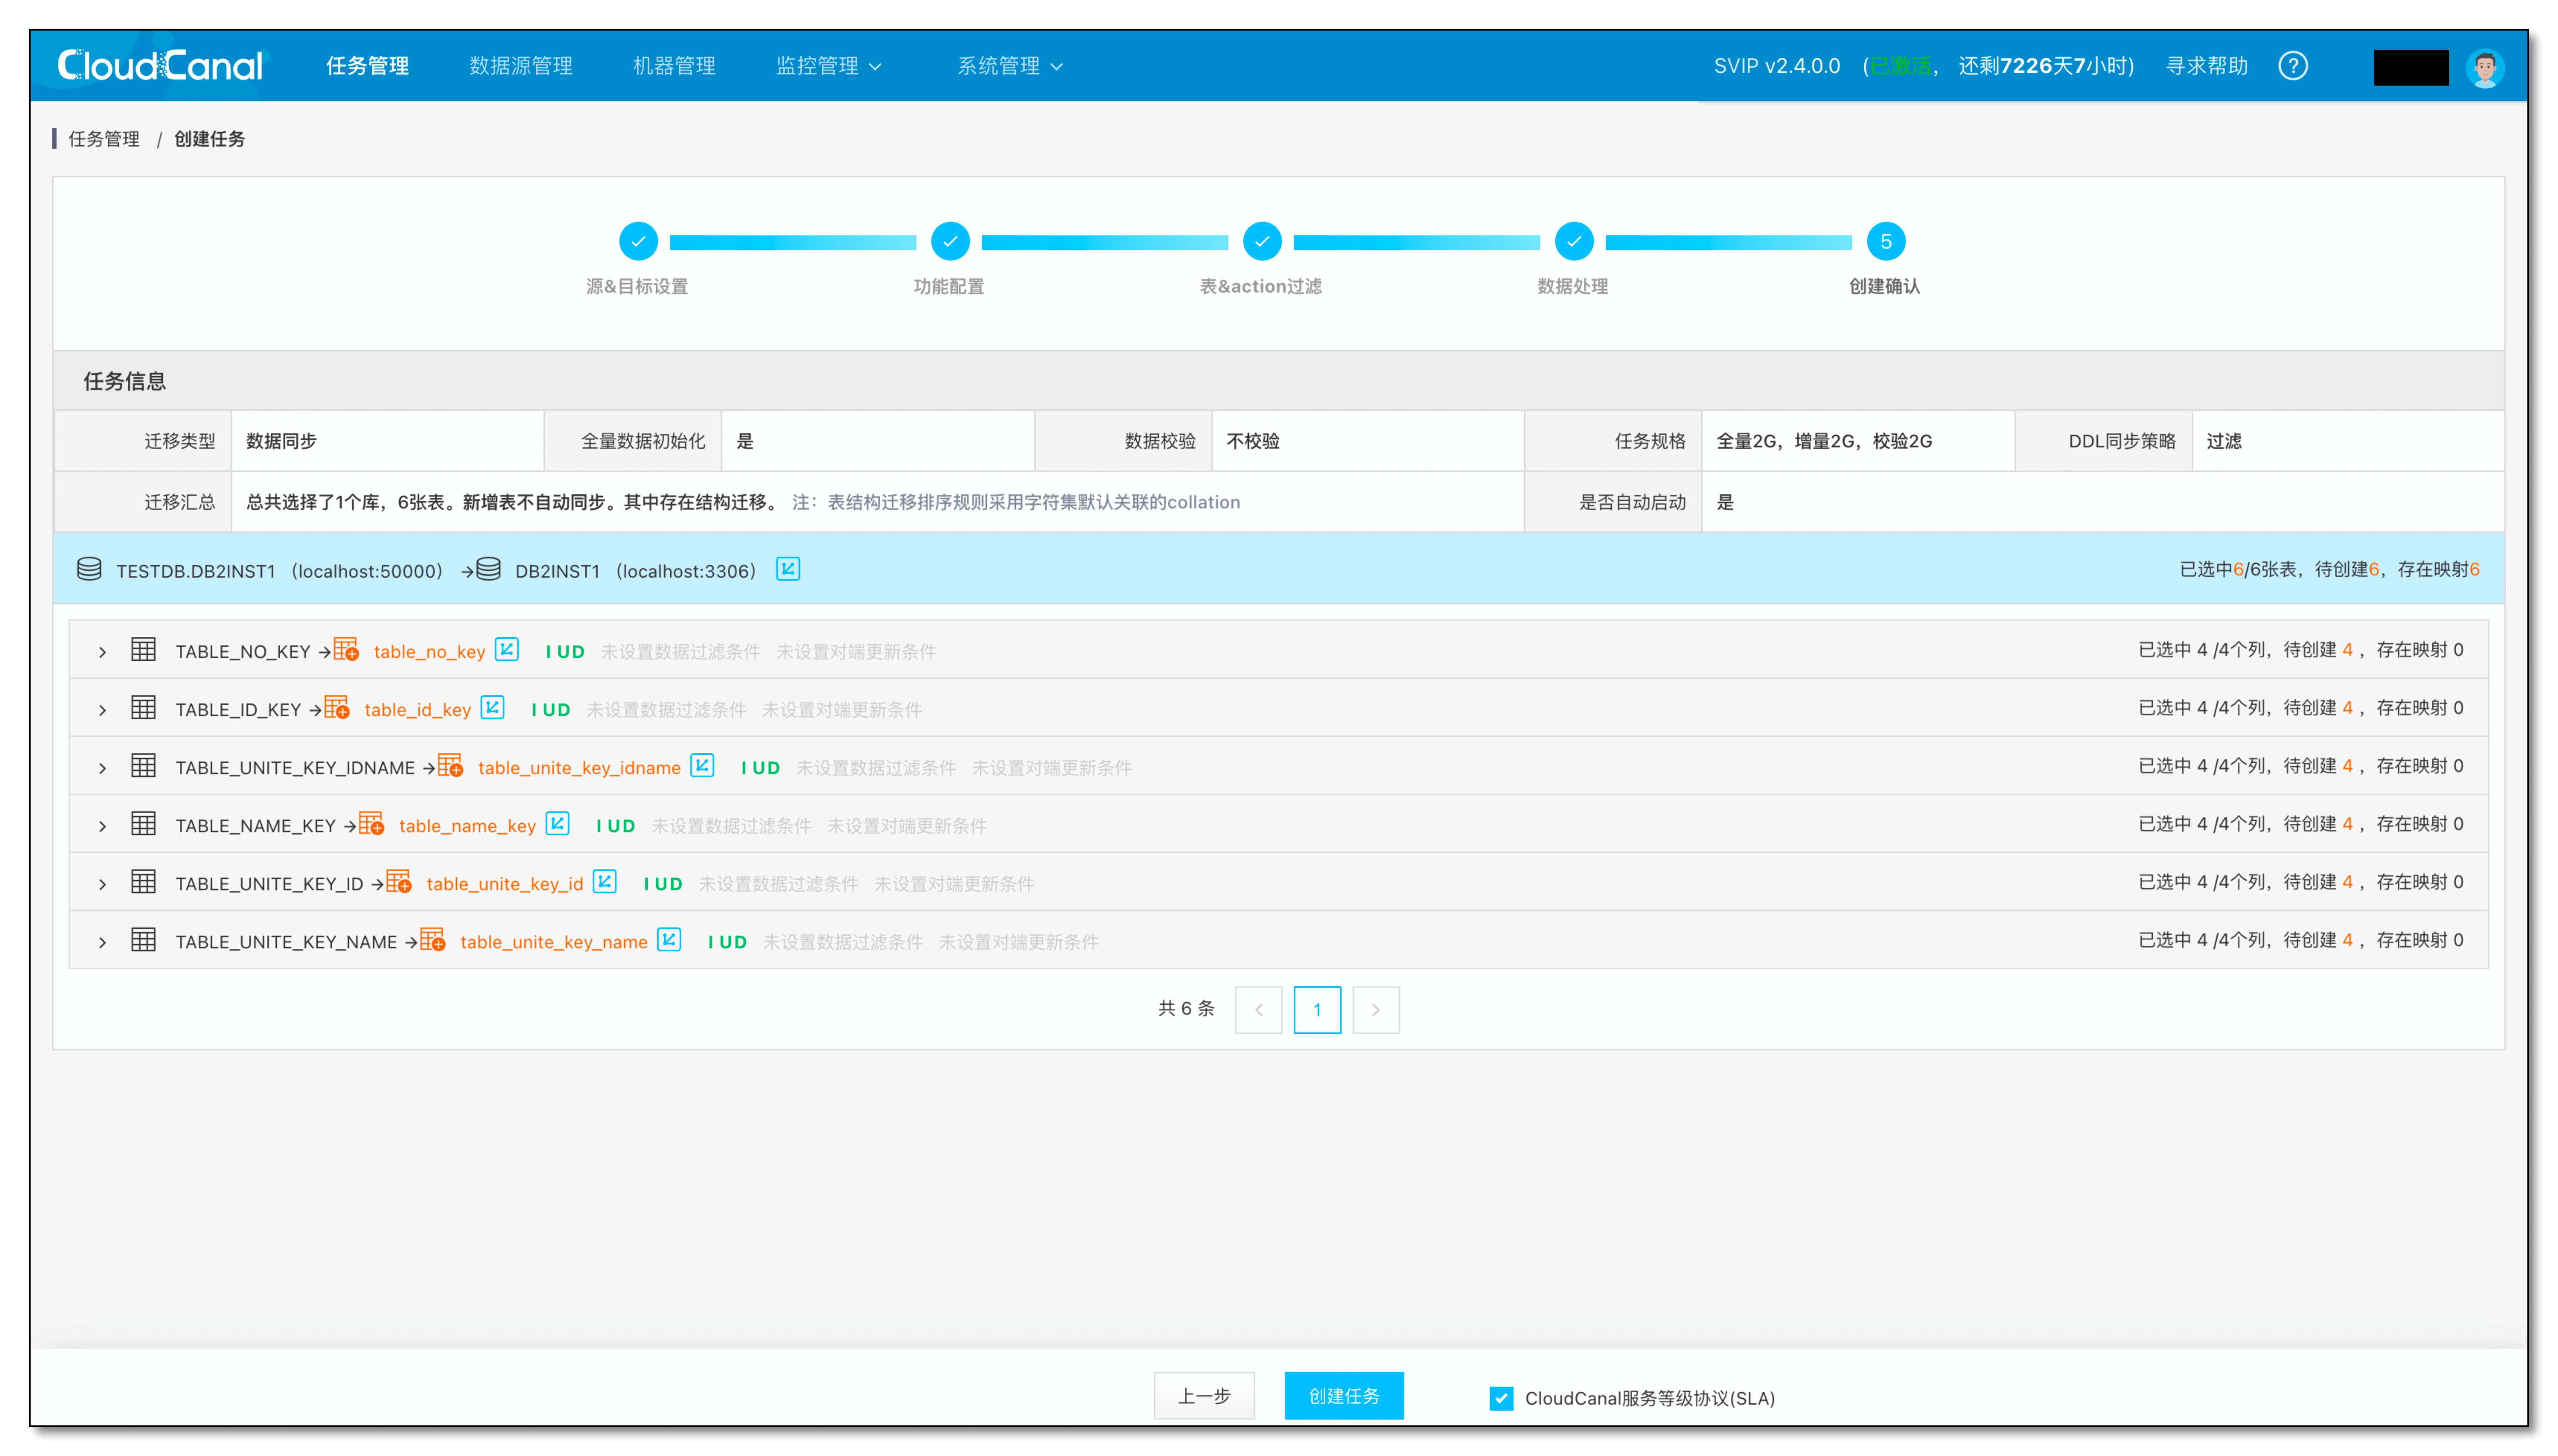The height and width of the screenshot is (1456, 2558).
Task: Toggle the CloudCanal SLA agreement checkbox
Action: coord(1501,1398)
